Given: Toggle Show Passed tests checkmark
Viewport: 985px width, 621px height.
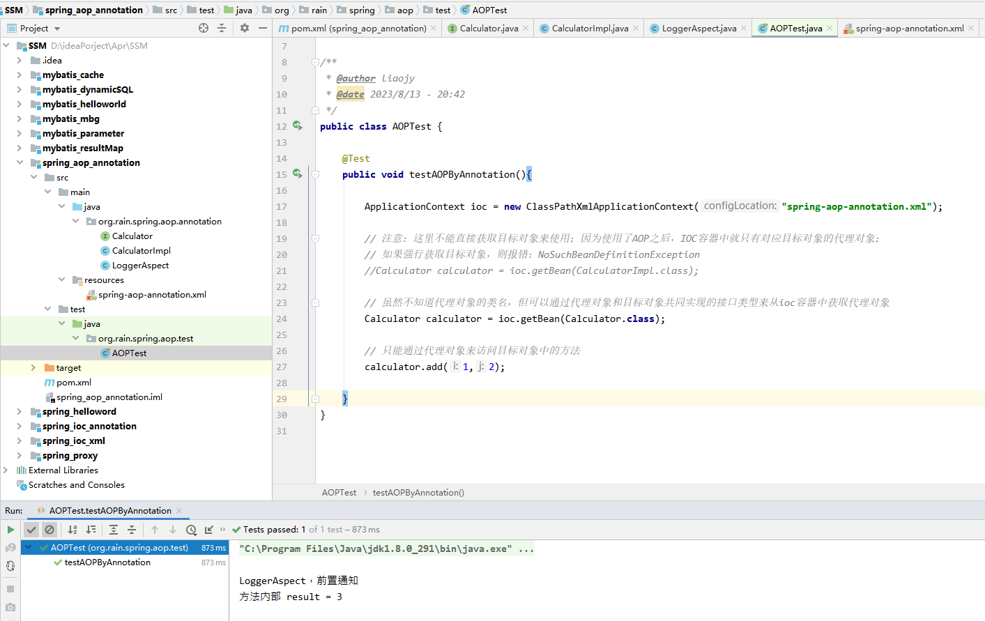Looking at the screenshot, I should coord(31,530).
